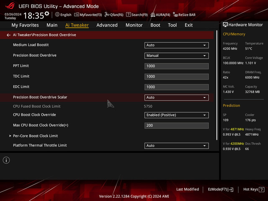
Task: Click the '18:35' clock display
Action: pos(33,15)
